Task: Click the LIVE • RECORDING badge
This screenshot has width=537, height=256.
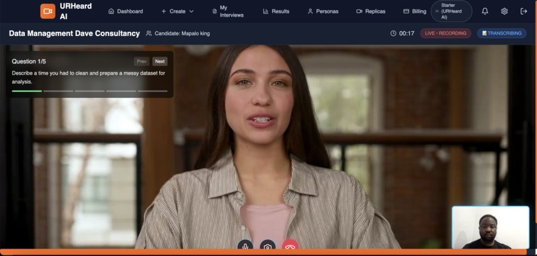Action: click(x=446, y=33)
